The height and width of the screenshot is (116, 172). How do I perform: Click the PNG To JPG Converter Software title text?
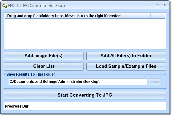[x=36, y=6]
